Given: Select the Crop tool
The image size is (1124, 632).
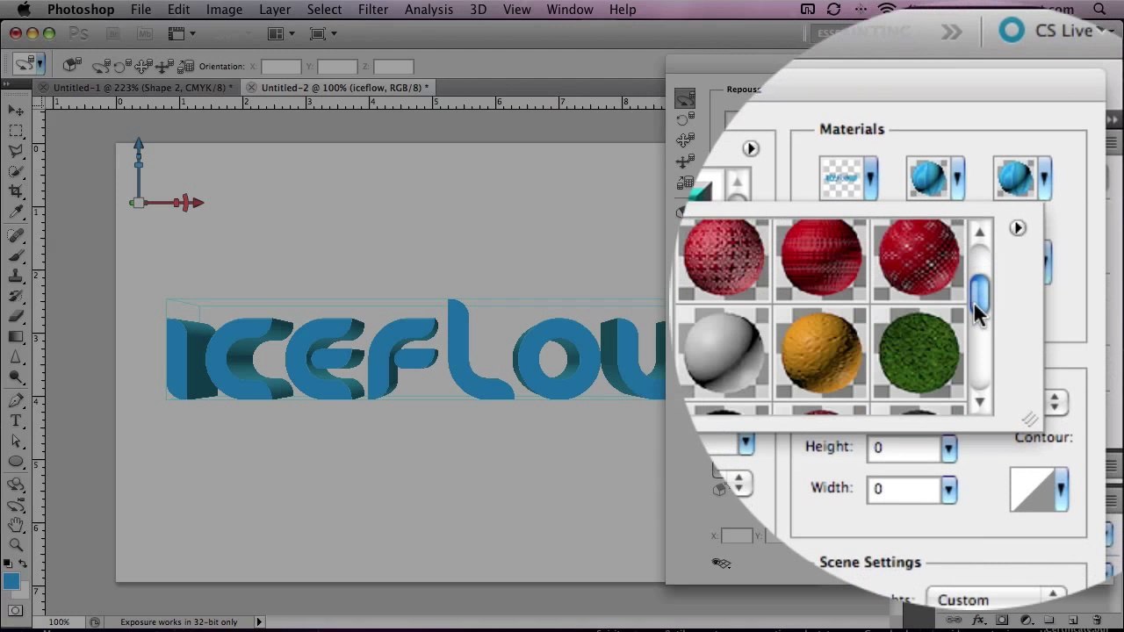Looking at the screenshot, I should (16, 191).
